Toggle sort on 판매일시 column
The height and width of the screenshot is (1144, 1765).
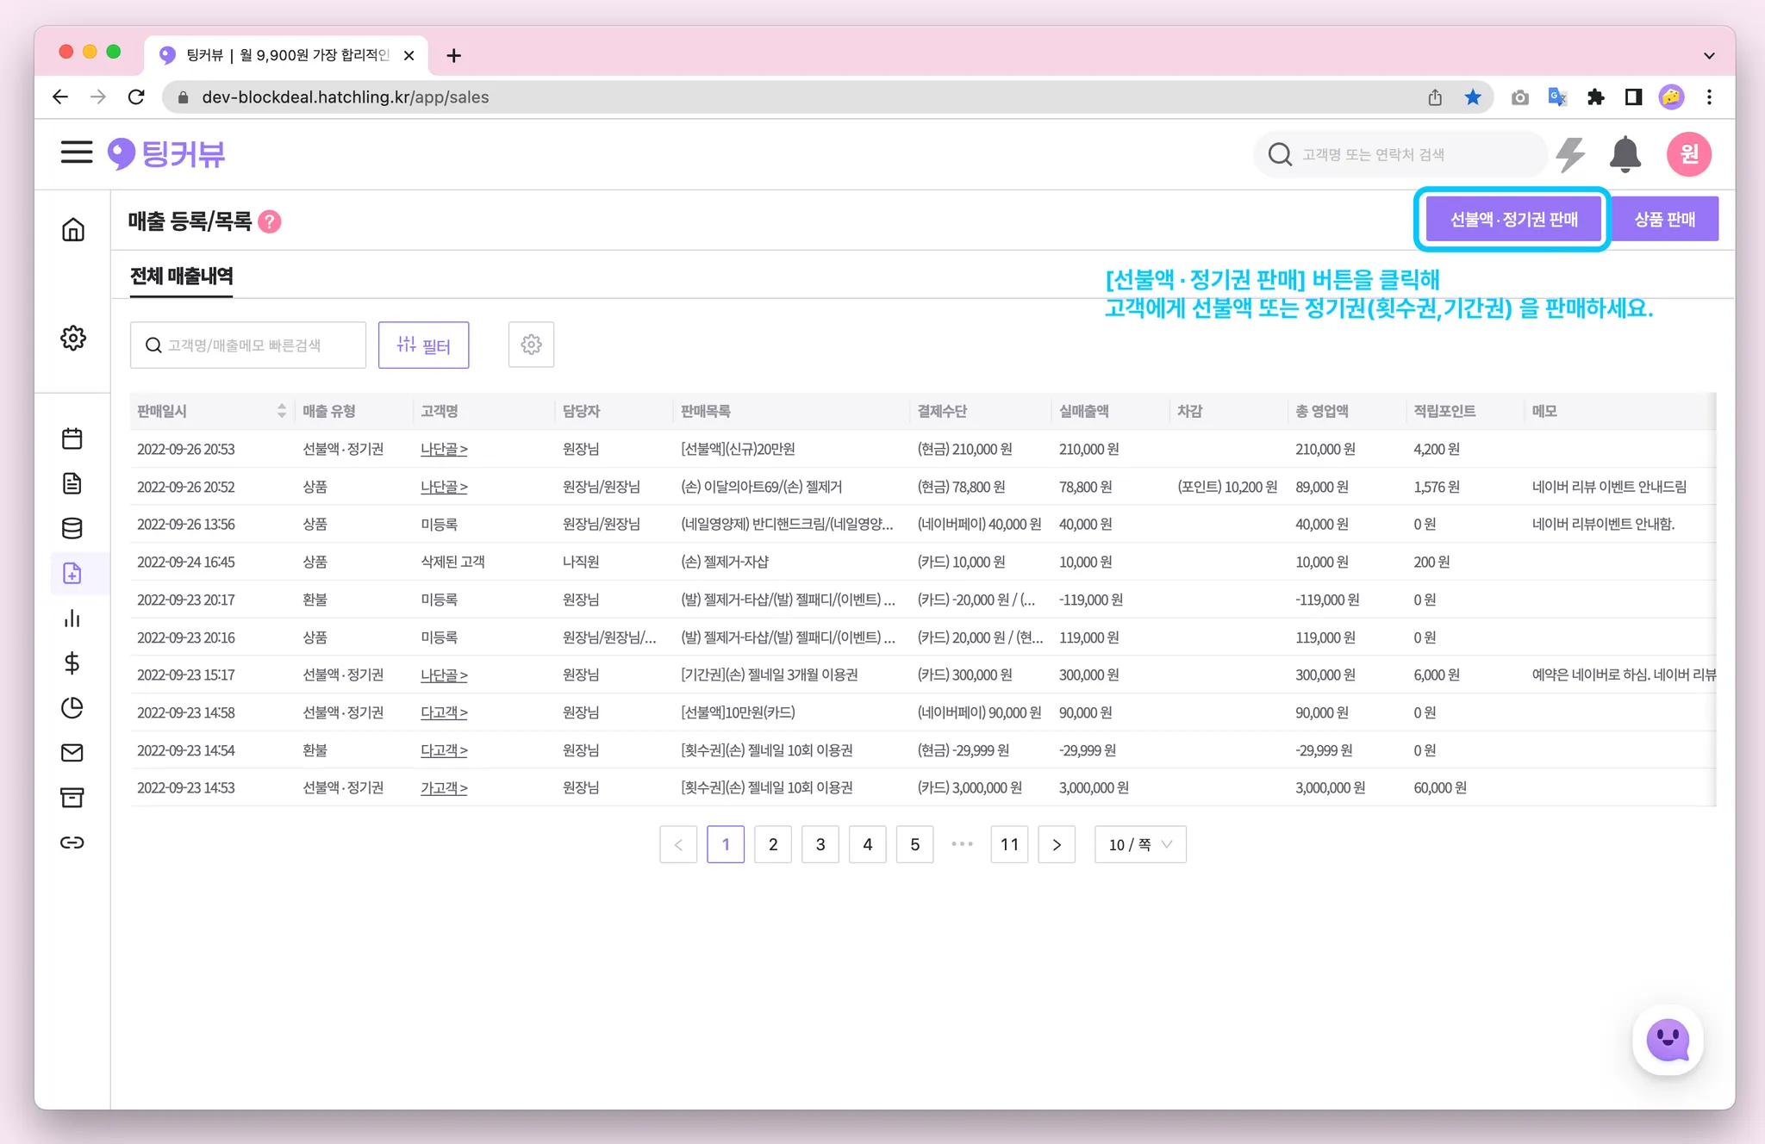pyautogui.click(x=281, y=411)
